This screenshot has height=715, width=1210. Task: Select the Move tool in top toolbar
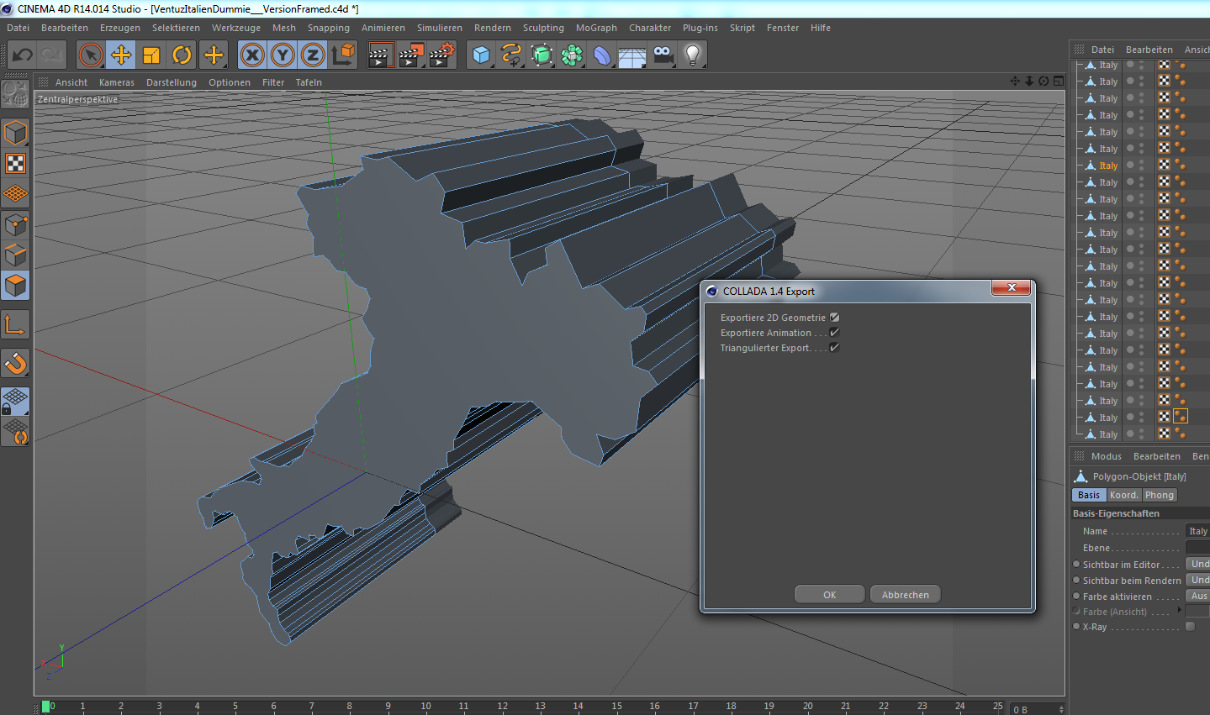[121, 55]
